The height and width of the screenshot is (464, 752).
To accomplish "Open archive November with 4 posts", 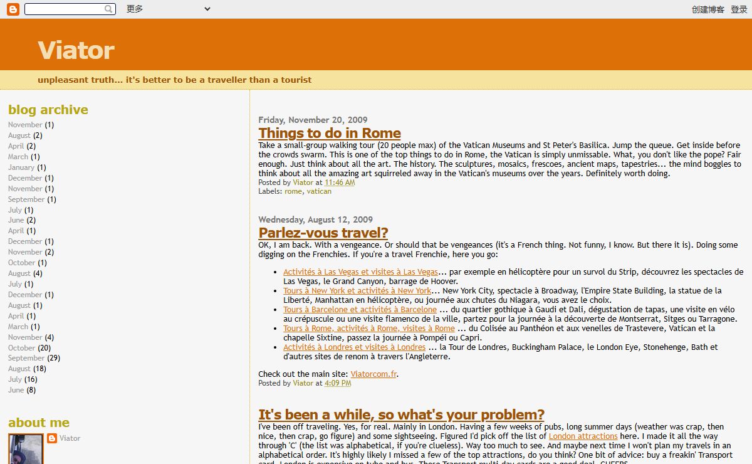I will [25, 337].
